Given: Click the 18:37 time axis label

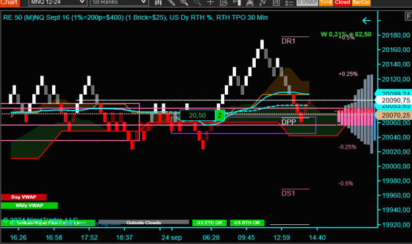Looking at the screenshot, I should click(x=125, y=237).
